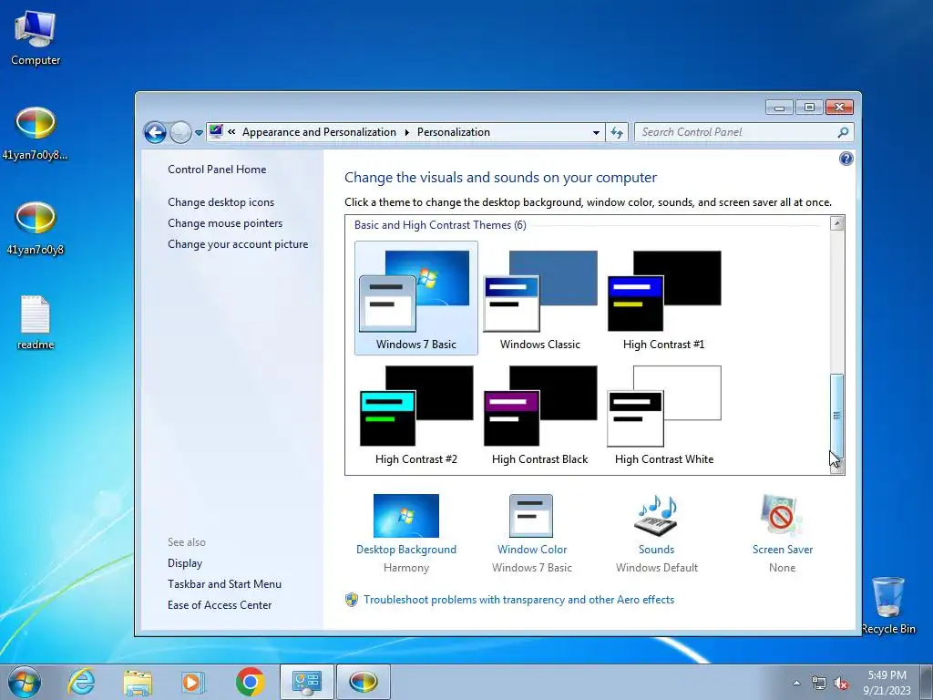Go back with the Back arrow button
Image resolution: width=933 pixels, height=700 pixels.
point(155,132)
